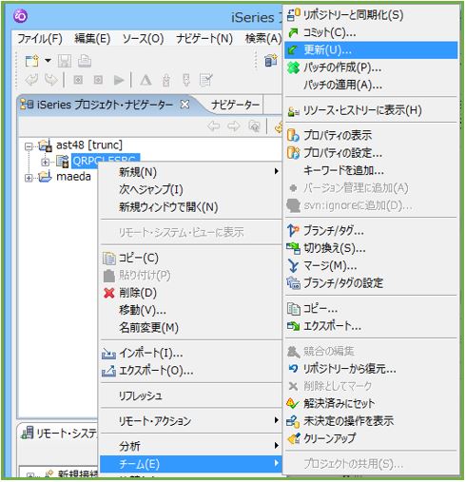The width and height of the screenshot is (466, 482).
Task: Click the Synchronize with Repository icon
Action: click(293, 14)
